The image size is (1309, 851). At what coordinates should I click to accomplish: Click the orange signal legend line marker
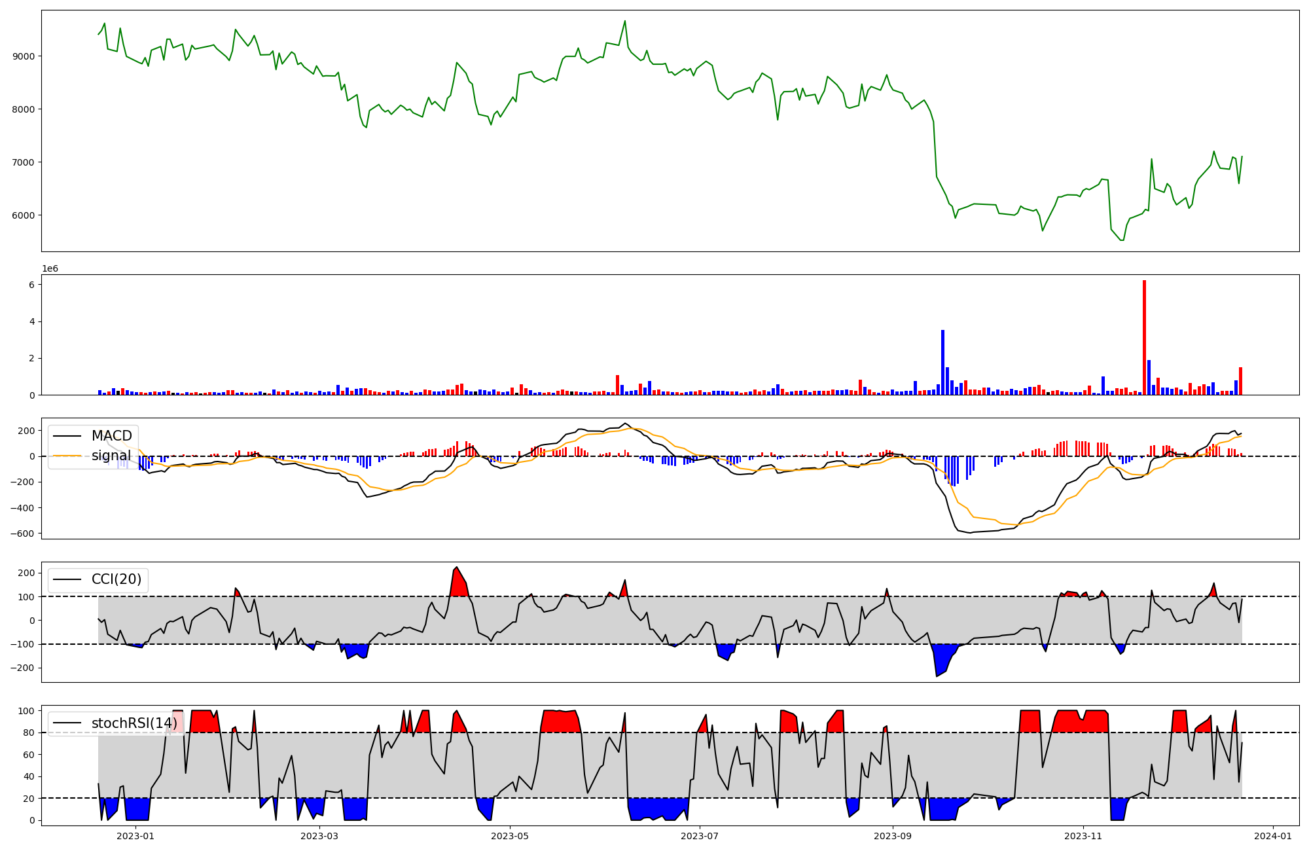click(67, 456)
